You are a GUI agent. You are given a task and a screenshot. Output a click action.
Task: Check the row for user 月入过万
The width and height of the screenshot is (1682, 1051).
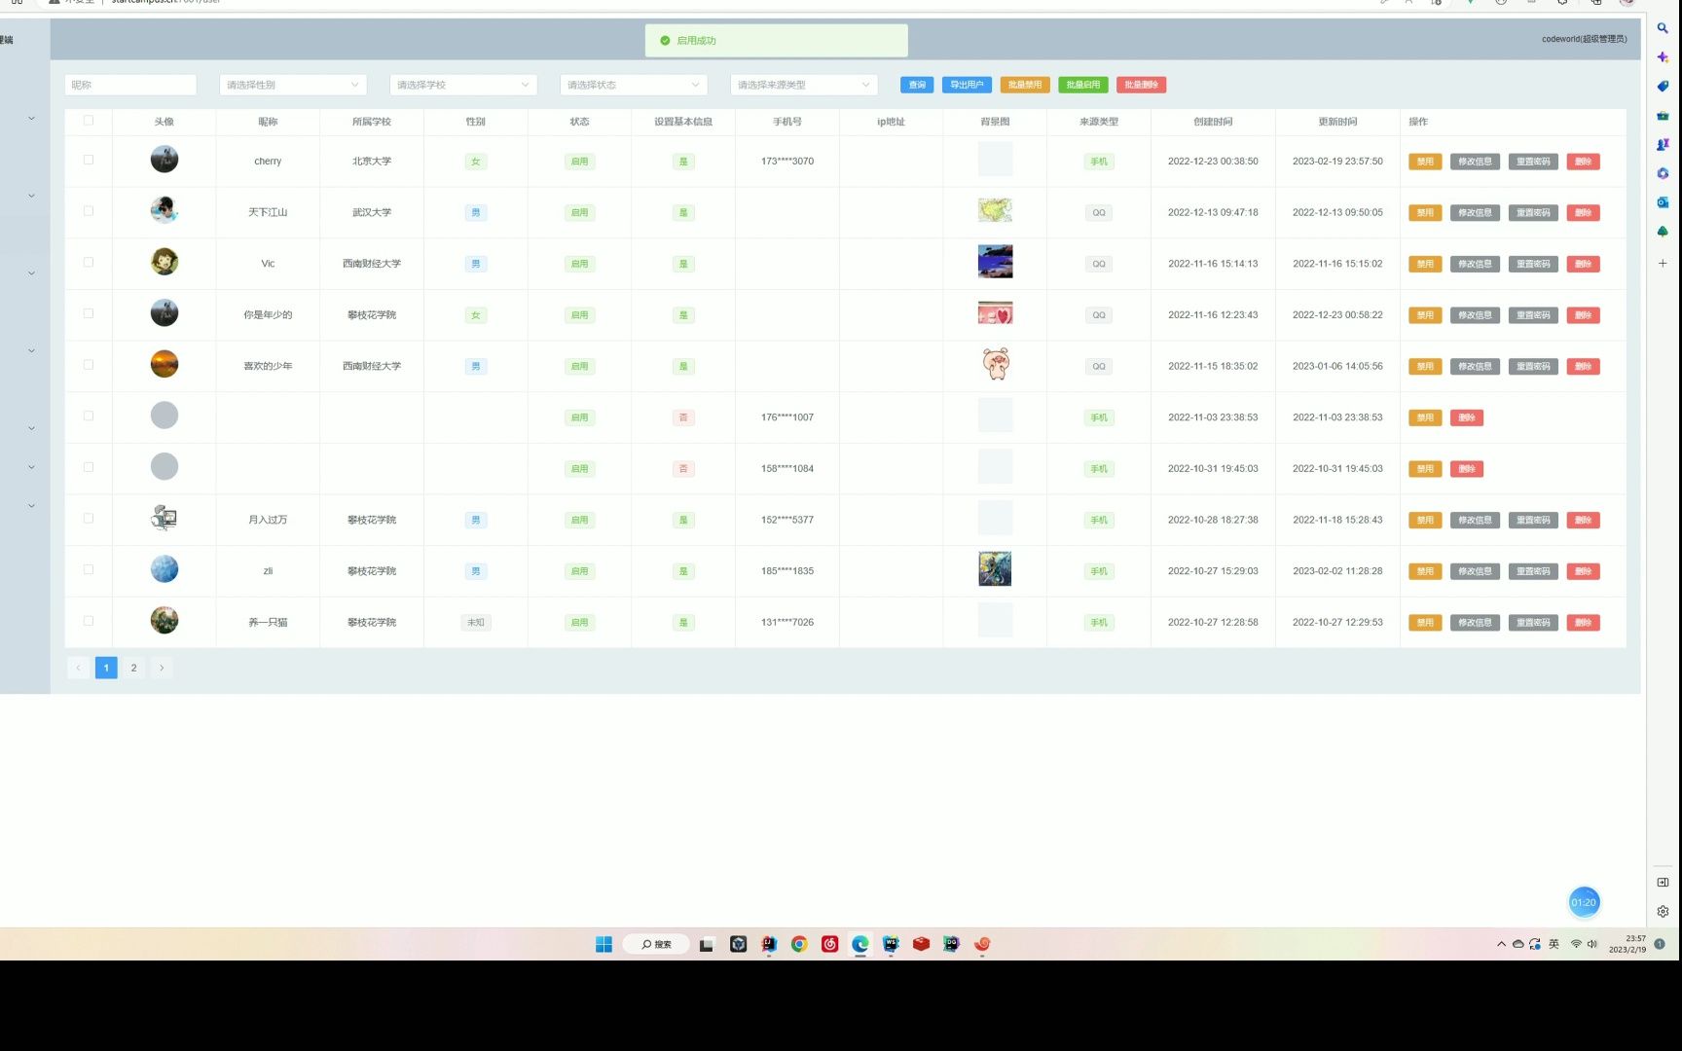pyautogui.click(x=89, y=519)
